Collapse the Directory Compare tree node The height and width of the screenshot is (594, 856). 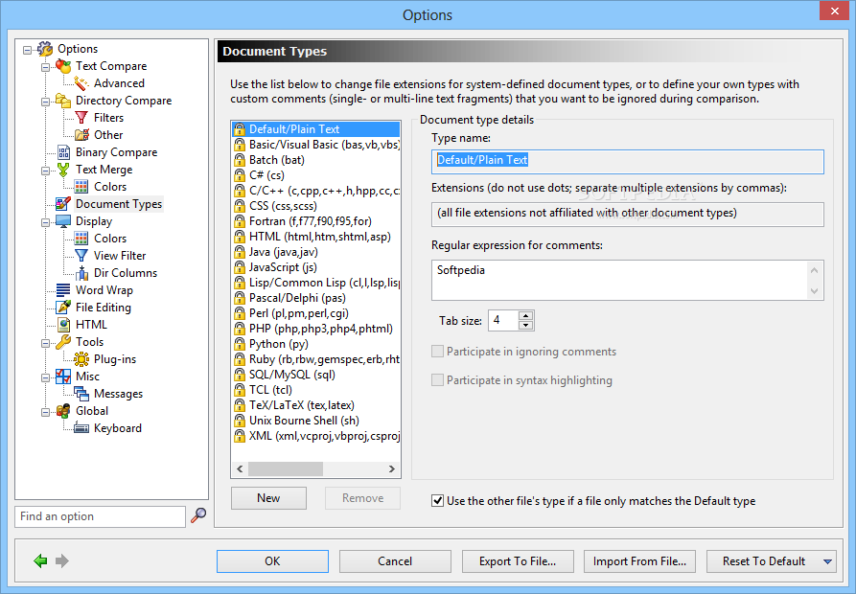pos(45,102)
